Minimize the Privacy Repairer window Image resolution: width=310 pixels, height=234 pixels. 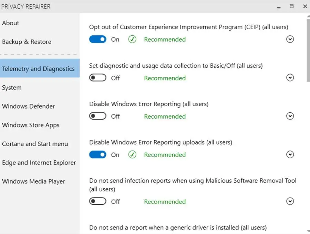point(278,6)
